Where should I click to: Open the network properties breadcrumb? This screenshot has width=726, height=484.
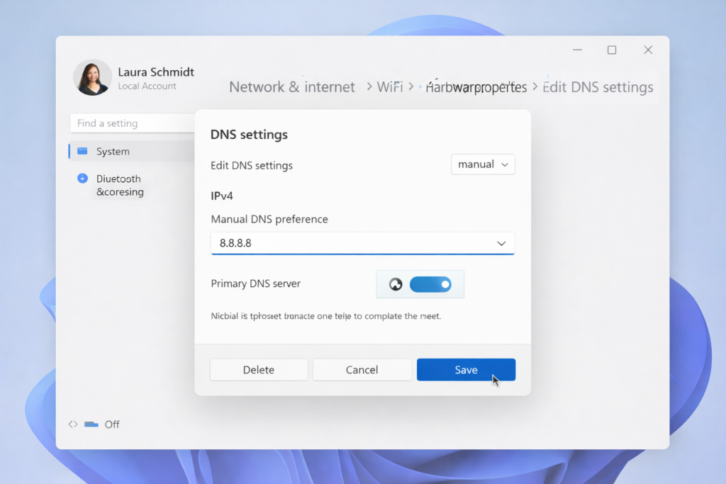(x=476, y=87)
